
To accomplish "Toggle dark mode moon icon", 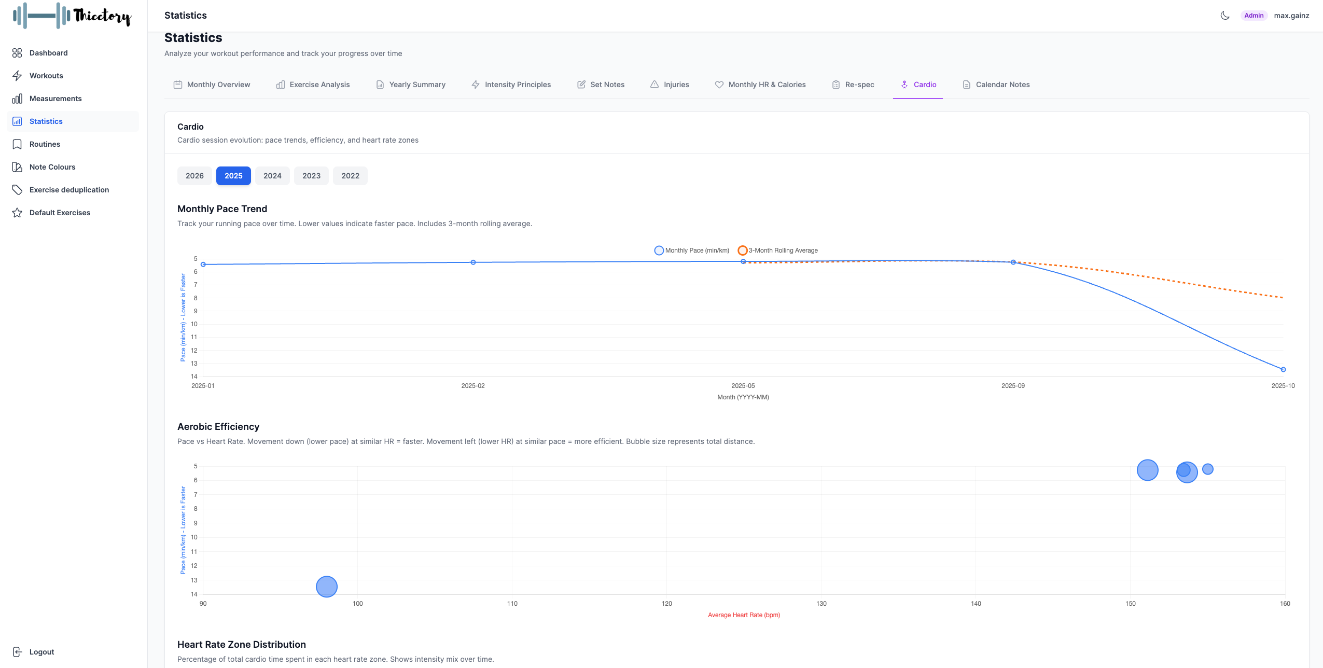I will (1224, 16).
